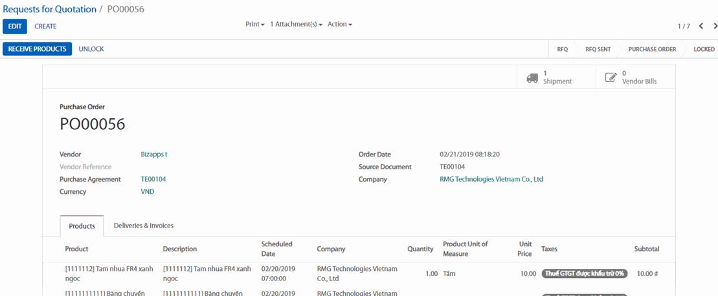Switch to Deliveries & Invoices tab
The height and width of the screenshot is (296, 718).
pyautogui.click(x=143, y=226)
